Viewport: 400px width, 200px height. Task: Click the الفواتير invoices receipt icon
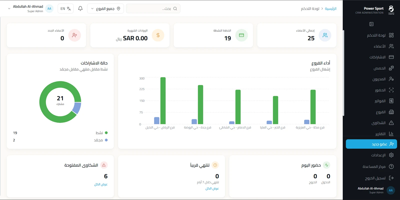[391, 101]
